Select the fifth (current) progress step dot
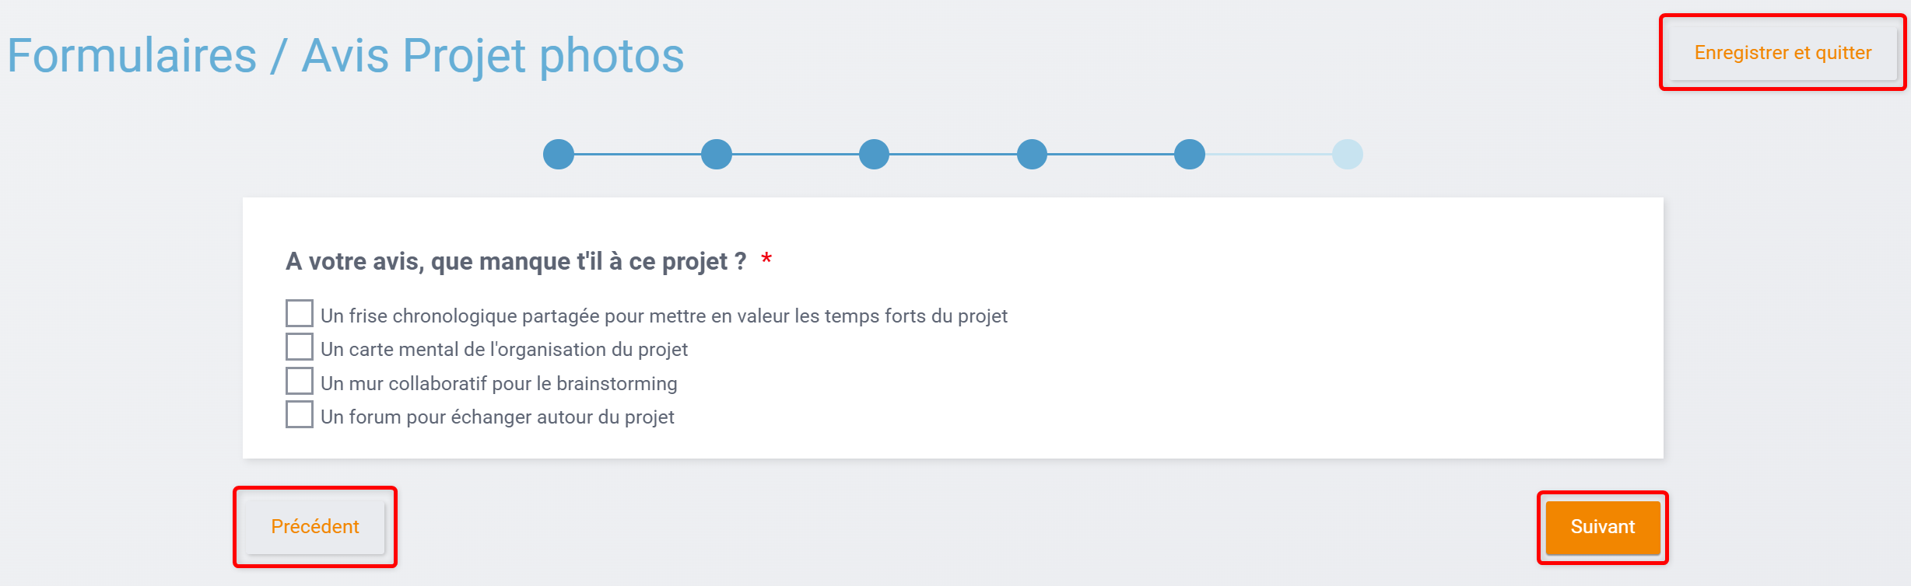Viewport: 1911px width, 586px height. coord(1190,154)
